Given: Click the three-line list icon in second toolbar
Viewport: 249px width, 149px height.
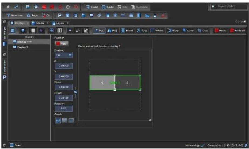Looking at the screenshot, I should [131, 15].
